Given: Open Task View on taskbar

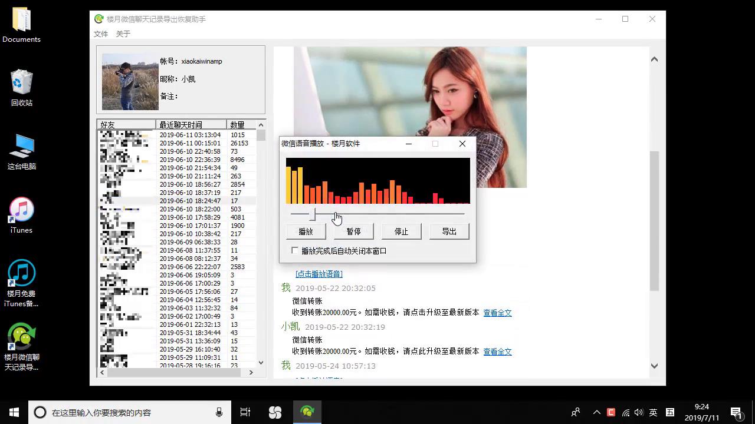Looking at the screenshot, I should (245, 412).
